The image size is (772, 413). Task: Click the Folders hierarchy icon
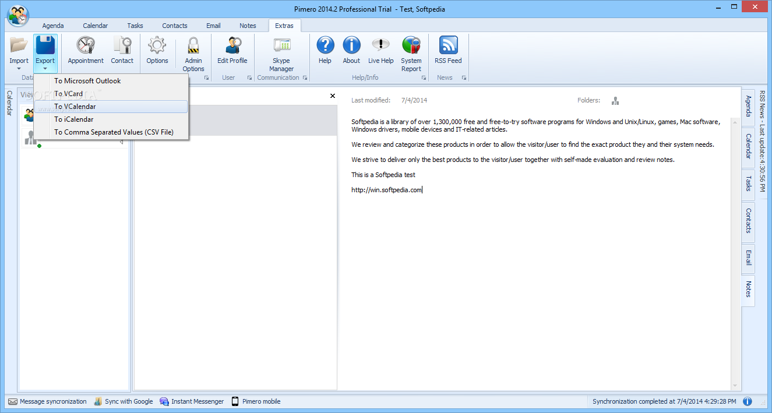615,100
